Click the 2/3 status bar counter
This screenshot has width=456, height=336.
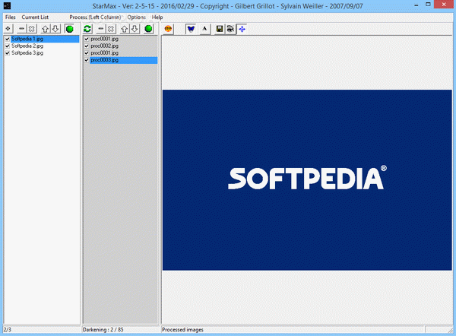(8, 330)
